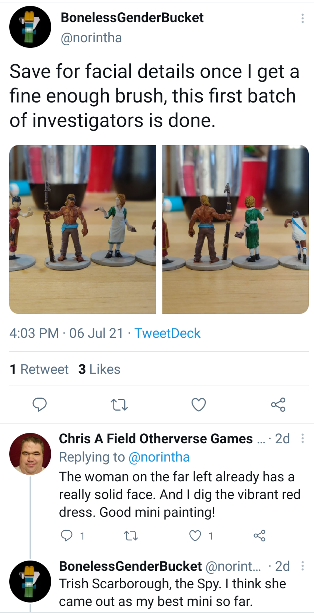This screenshot has height=613, width=314.
Task: Share Chris A Field's reply
Action: 259,536
